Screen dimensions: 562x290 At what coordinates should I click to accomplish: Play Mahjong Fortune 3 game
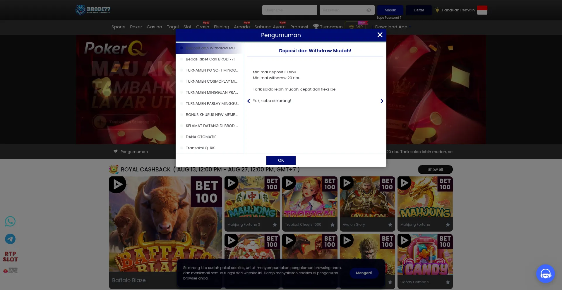click(x=231, y=183)
